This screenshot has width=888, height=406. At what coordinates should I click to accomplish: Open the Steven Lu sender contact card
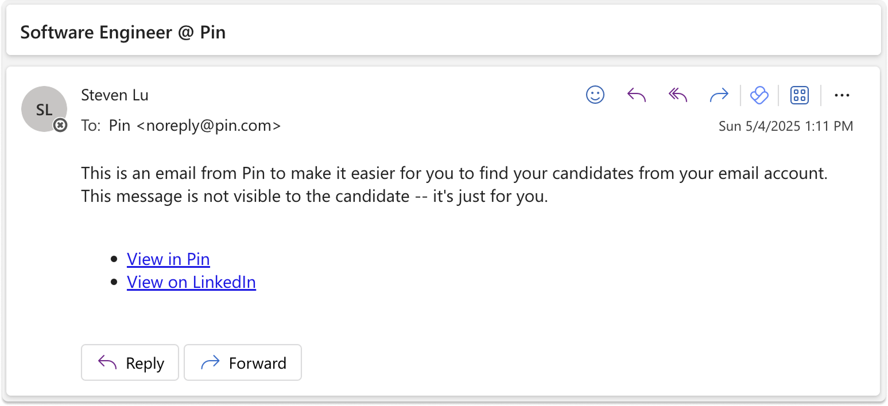[115, 95]
